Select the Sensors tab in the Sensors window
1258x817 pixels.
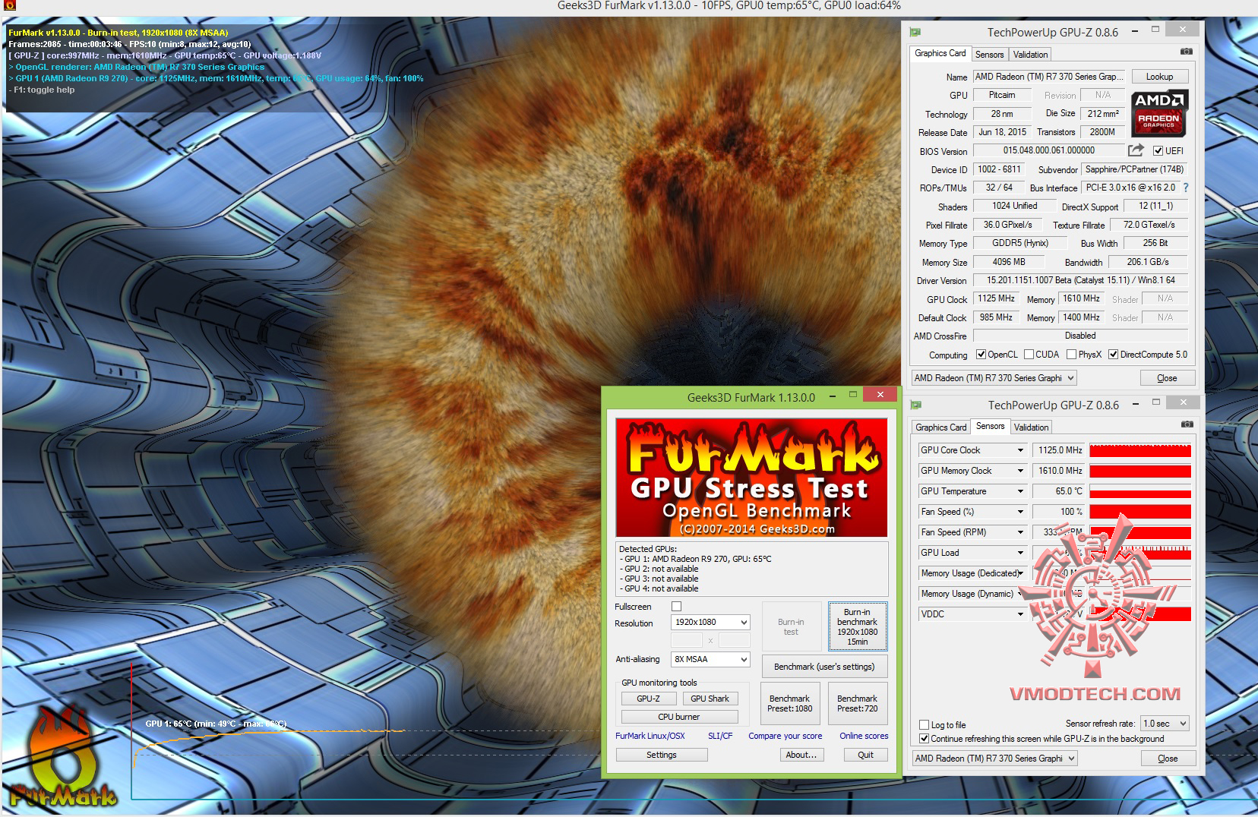tap(990, 426)
